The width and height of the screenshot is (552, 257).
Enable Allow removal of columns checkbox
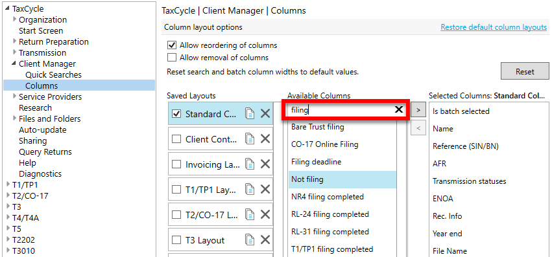click(x=172, y=58)
